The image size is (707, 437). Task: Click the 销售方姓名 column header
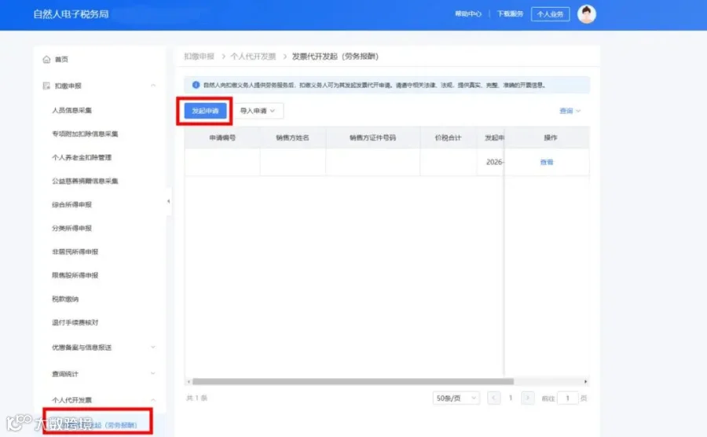coord(293,138)
